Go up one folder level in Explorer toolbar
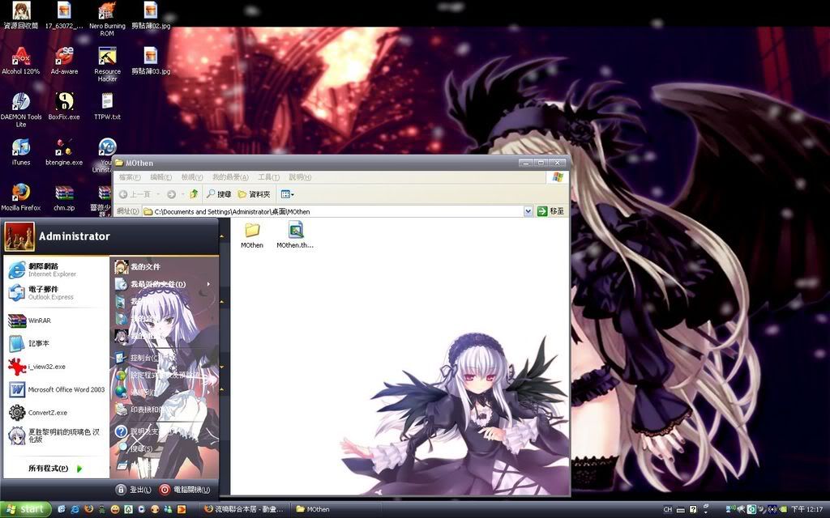This screenshot has width=830, height=518. tap(195, 194)
